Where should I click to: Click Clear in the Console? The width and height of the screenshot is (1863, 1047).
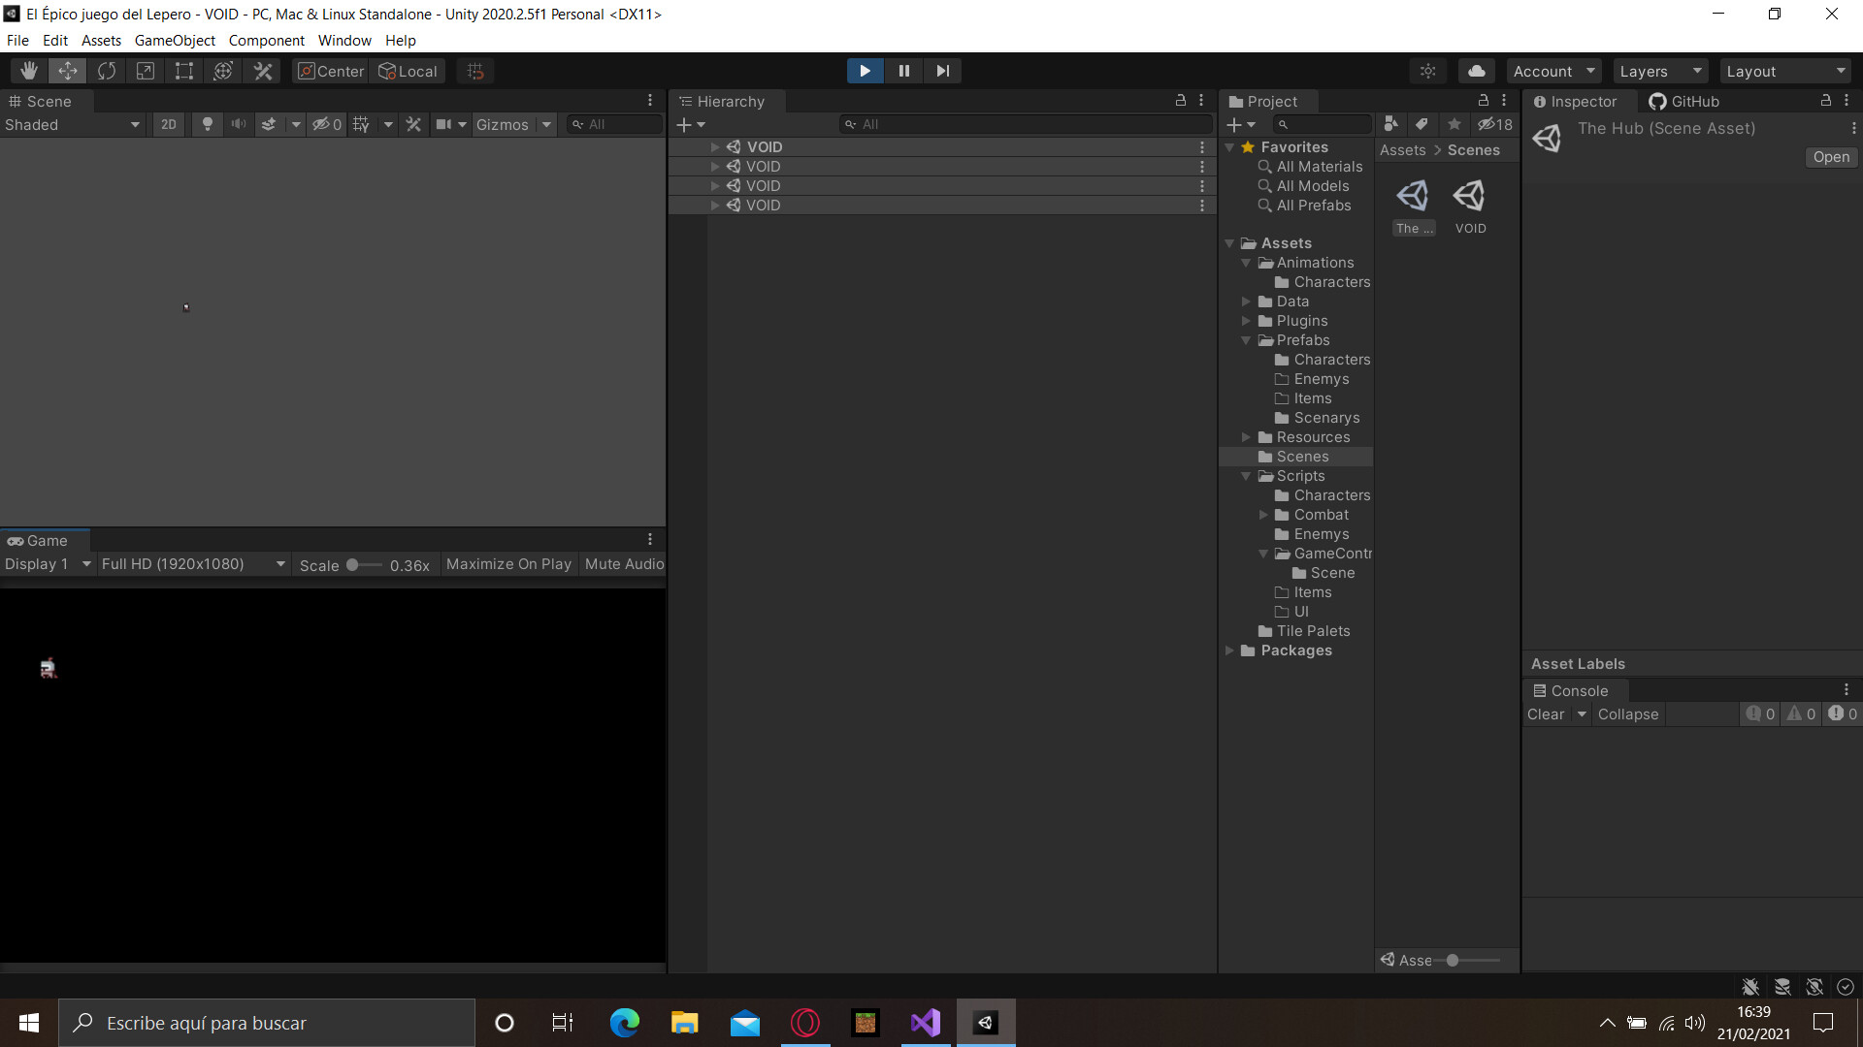[x=1545, y=714]
